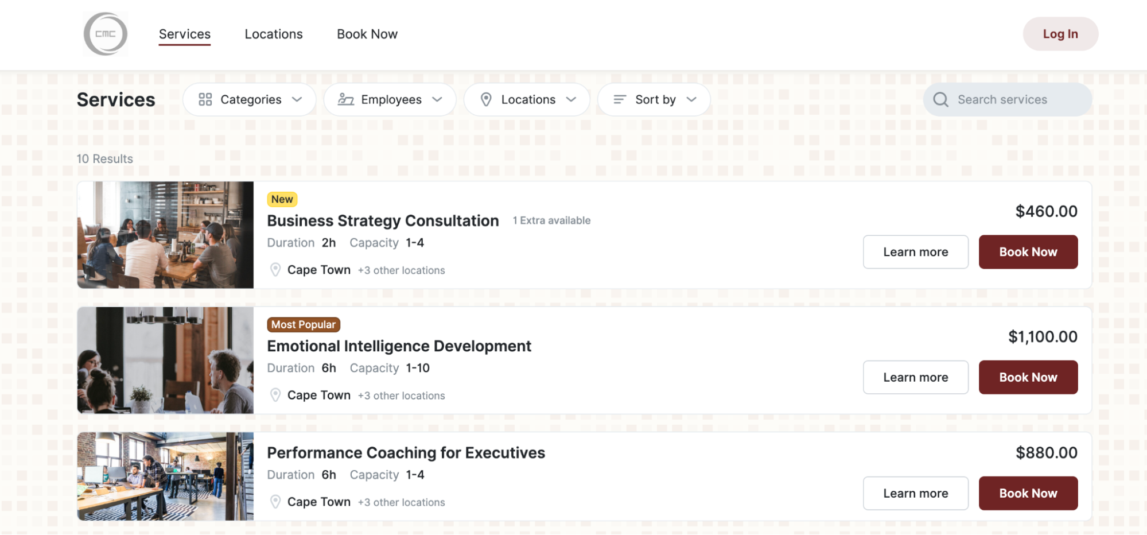The height and width of the screenshot is (535, 1147).
Task: Expand the Sort by chevron
Action: point(691,100)
